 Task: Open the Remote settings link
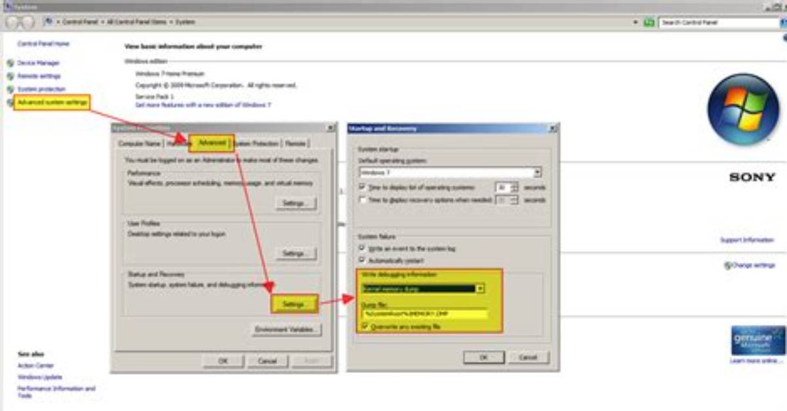tap(39, 76)
